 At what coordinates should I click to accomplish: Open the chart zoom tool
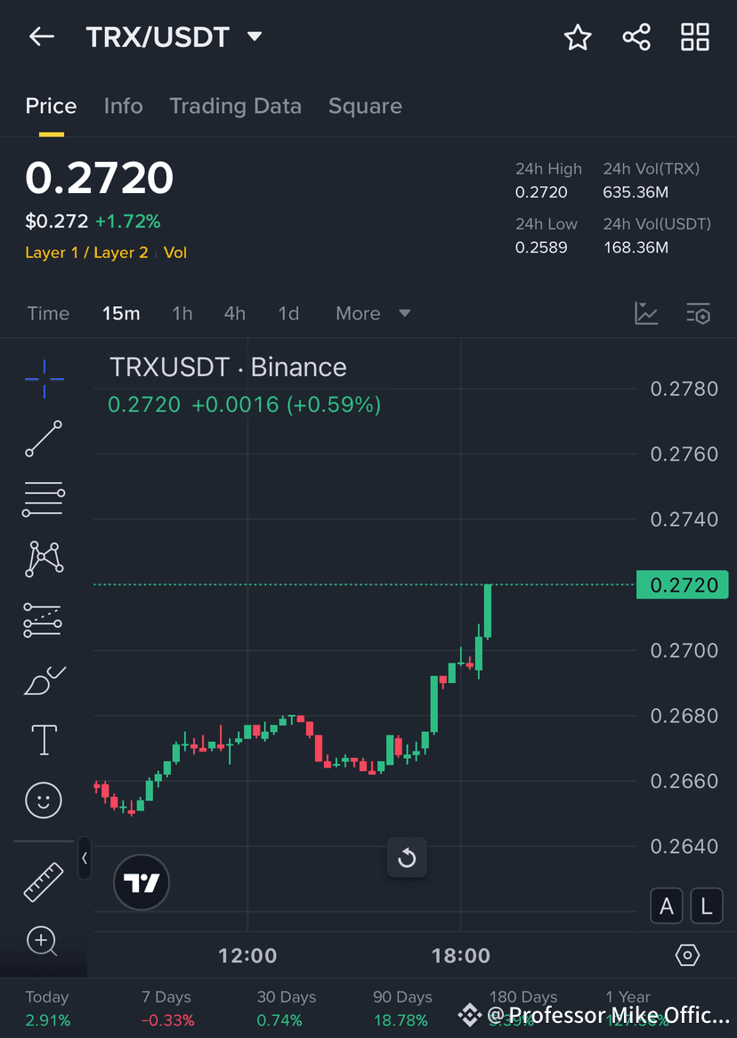click(x=43, y=941)
